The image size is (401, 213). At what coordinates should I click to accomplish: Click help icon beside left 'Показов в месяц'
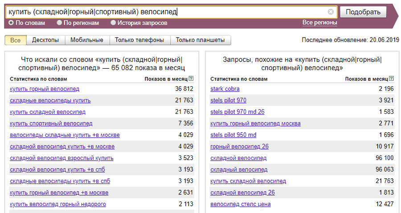pos(191,79)
